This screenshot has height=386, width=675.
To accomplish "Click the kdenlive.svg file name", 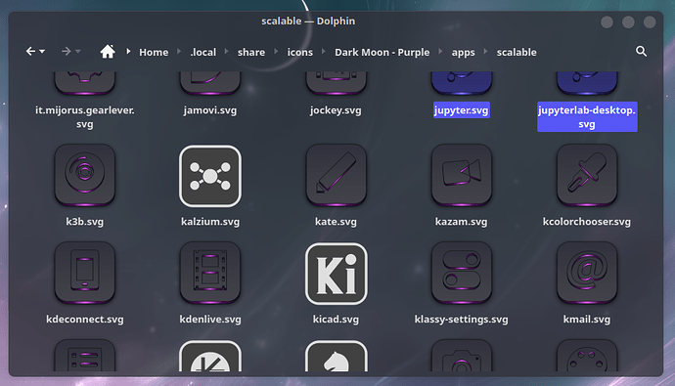I will [210, 319].
